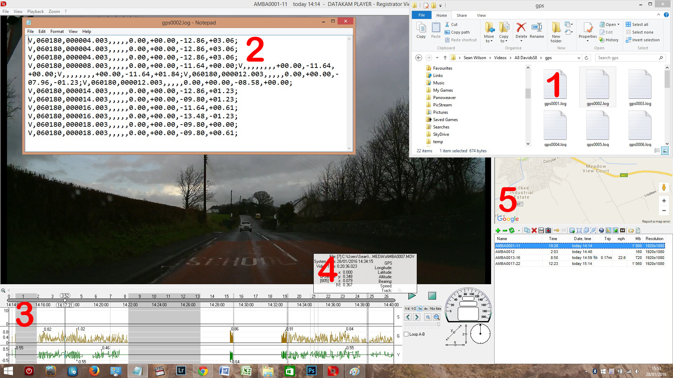Click Select all in Explorer ribbon
The height and width of the screenshot is (378, 673).
click(x=637, y=24)
